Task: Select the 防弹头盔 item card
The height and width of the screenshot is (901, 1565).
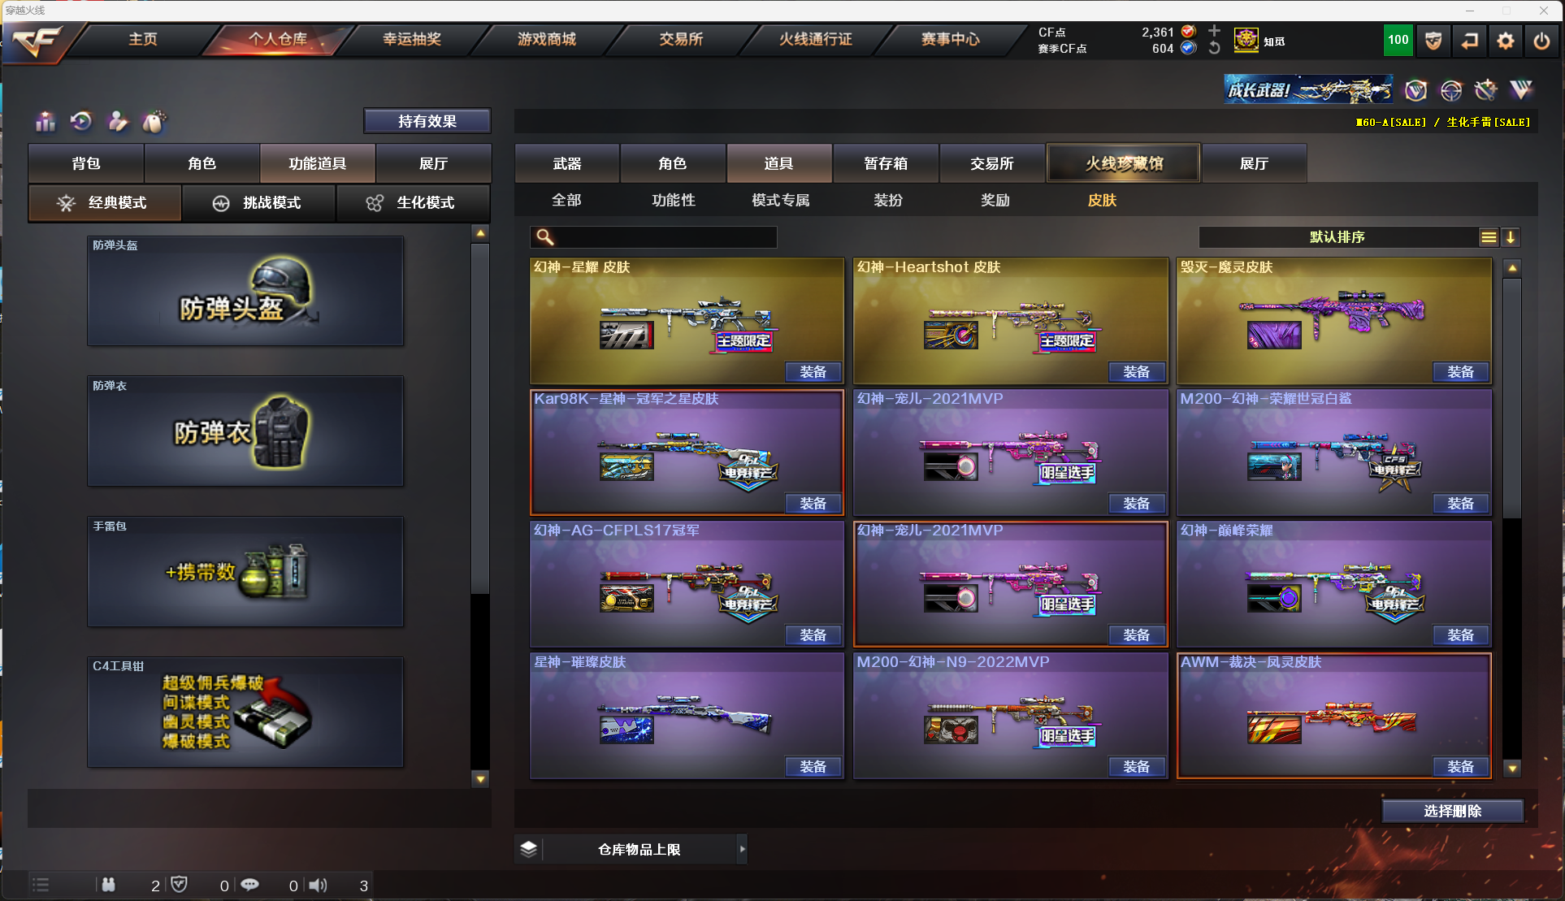Action: pos(245,291)
